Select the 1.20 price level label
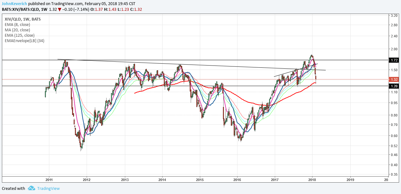Viewport: 401px width, 194px height. 394,86
